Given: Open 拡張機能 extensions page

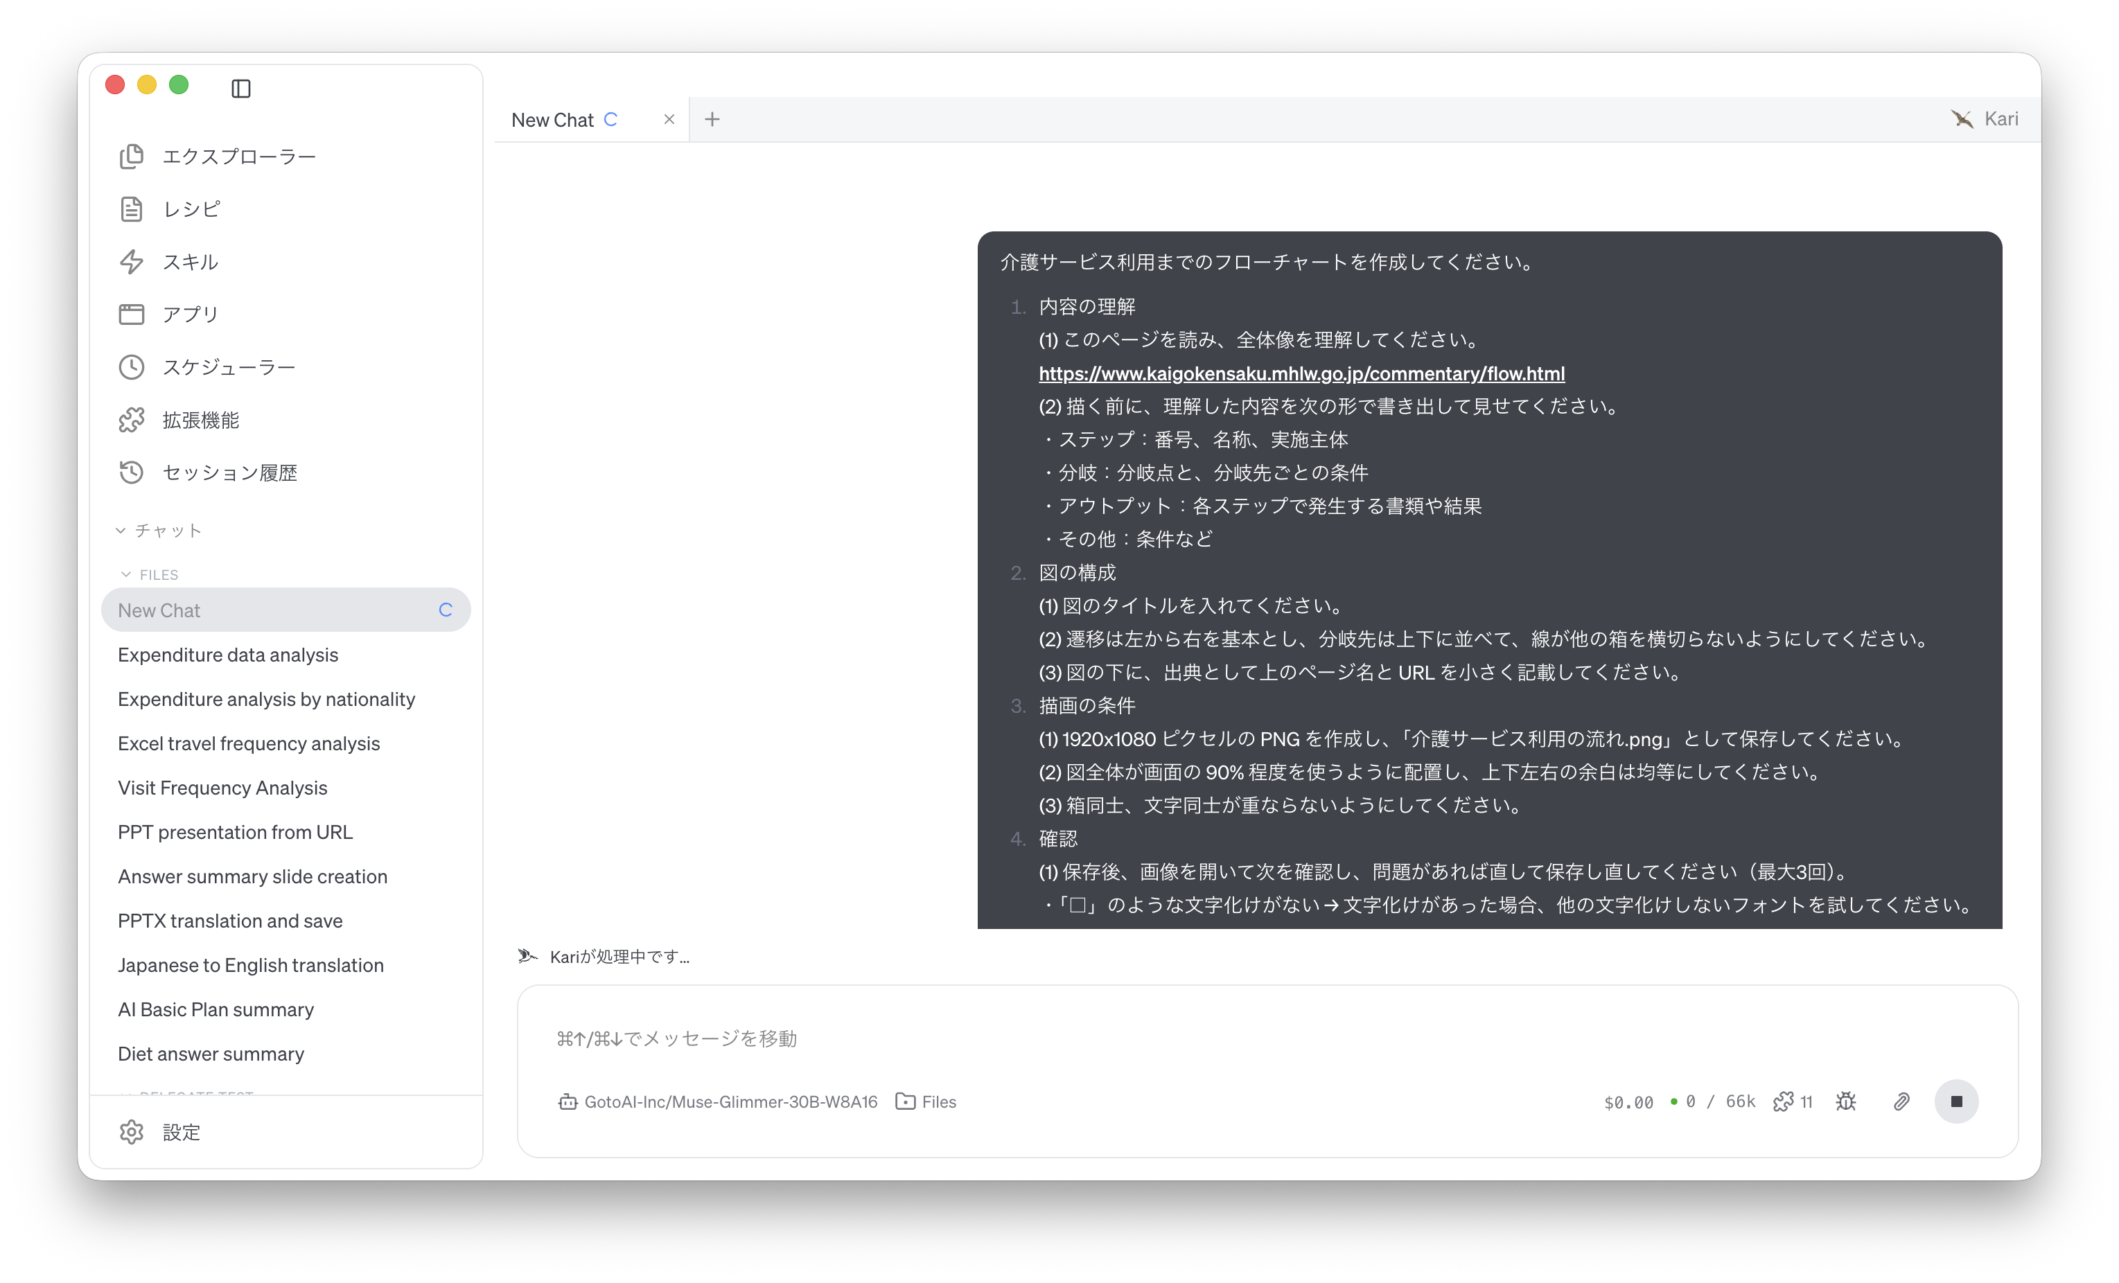Looking at the screenshot, I should [x=179, y=420].
